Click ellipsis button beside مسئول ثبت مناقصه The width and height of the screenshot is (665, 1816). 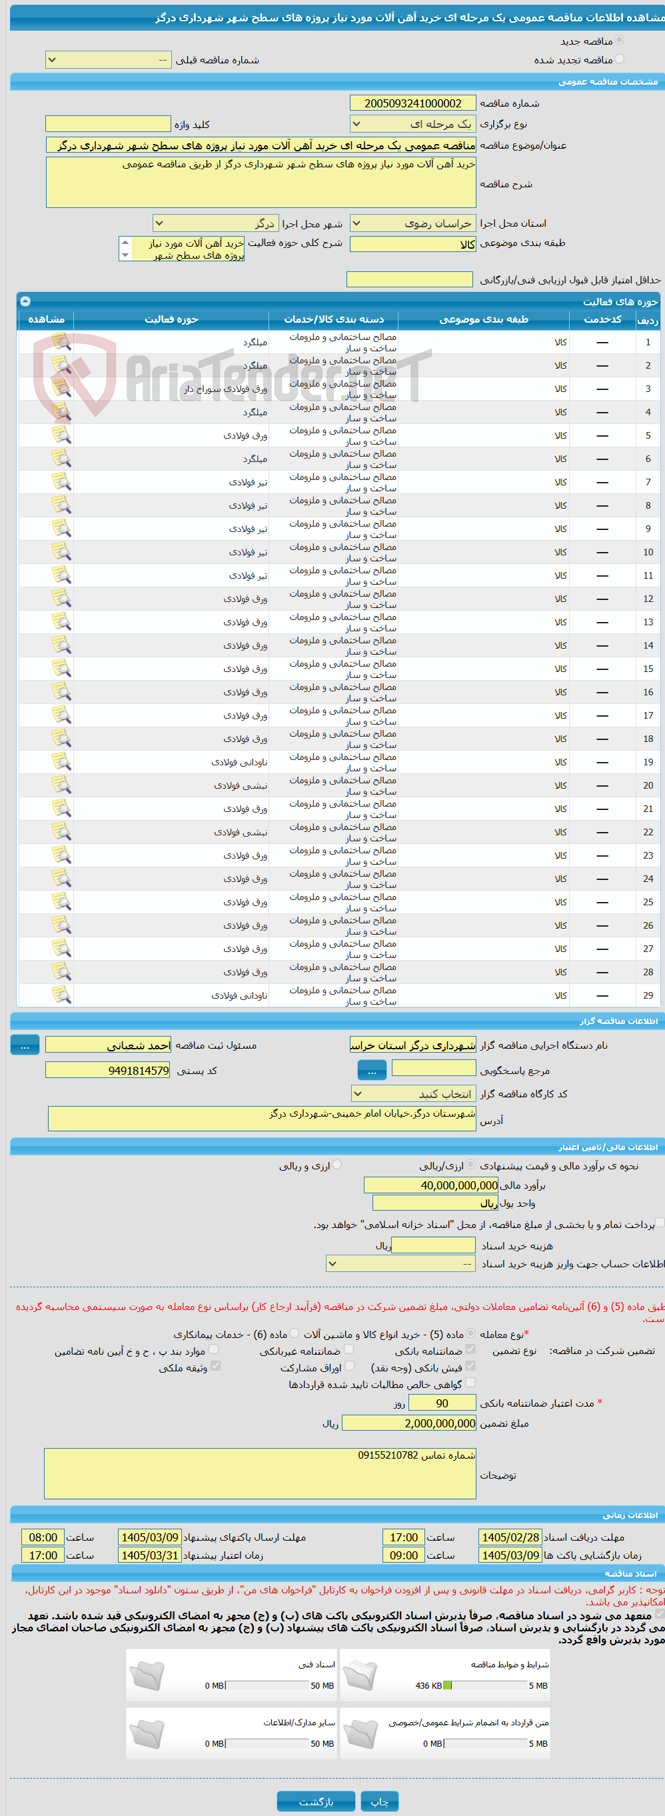[25, 1045]
